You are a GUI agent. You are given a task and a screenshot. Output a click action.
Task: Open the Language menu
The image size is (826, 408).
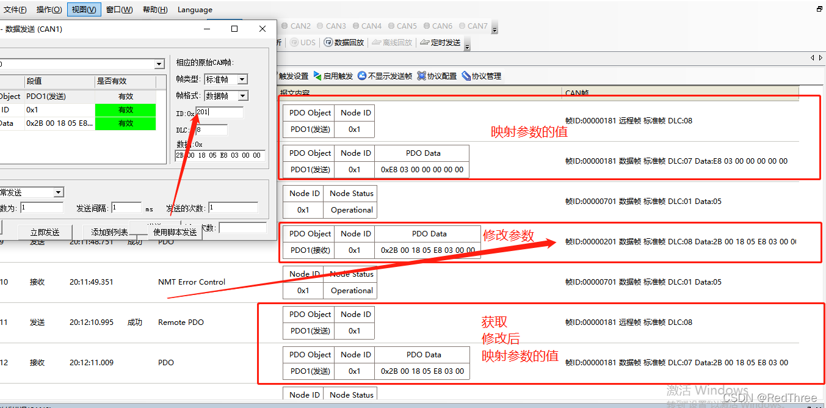pyautogui.click(x=195, y=10)
